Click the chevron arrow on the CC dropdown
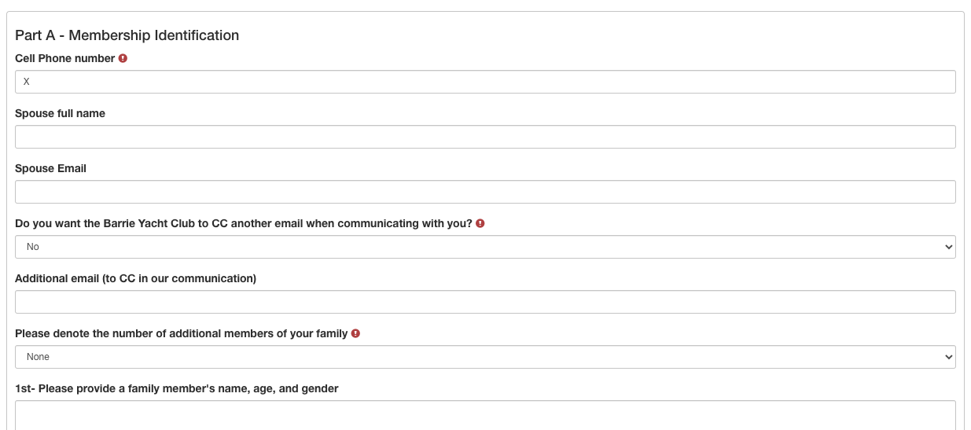The height and width of the screenshot is (430, 971). pyautogui.click(x=946, y=247)
